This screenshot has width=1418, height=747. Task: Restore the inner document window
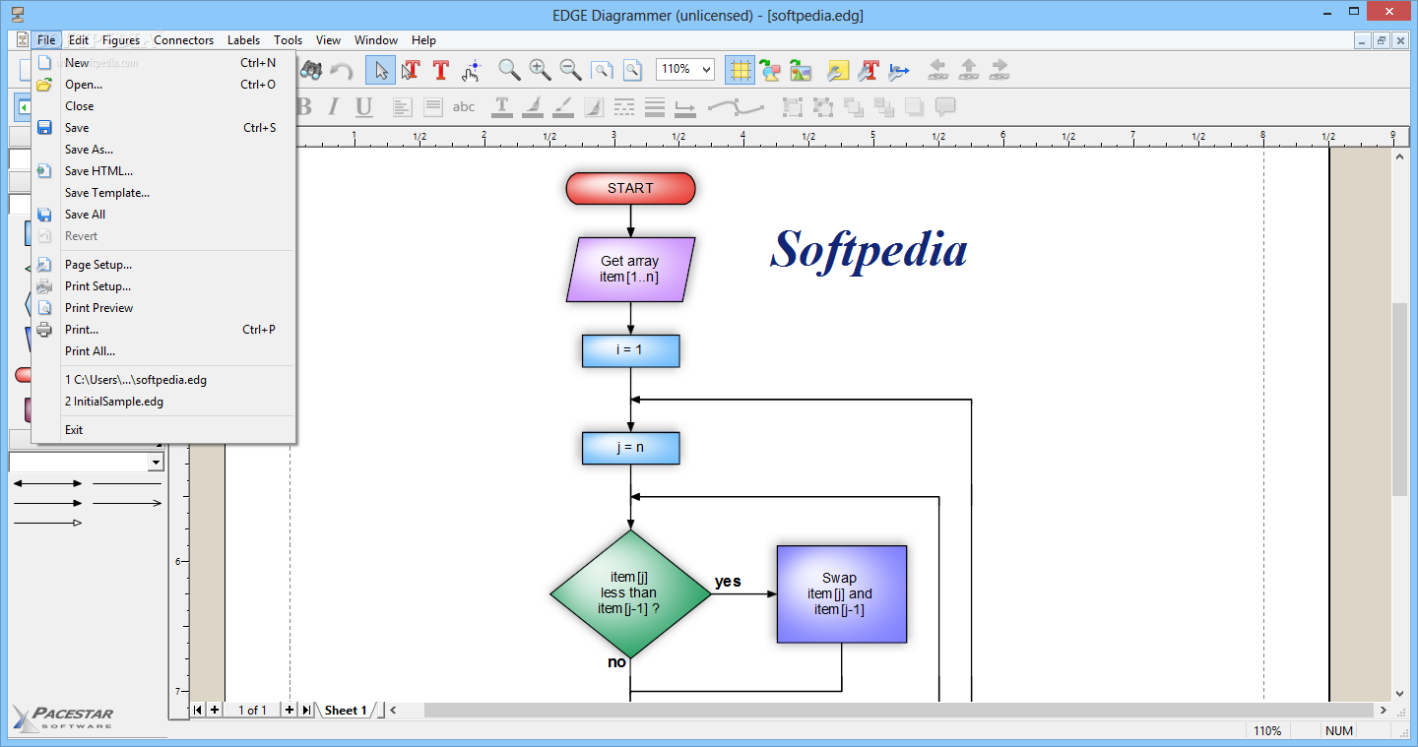1382,40
